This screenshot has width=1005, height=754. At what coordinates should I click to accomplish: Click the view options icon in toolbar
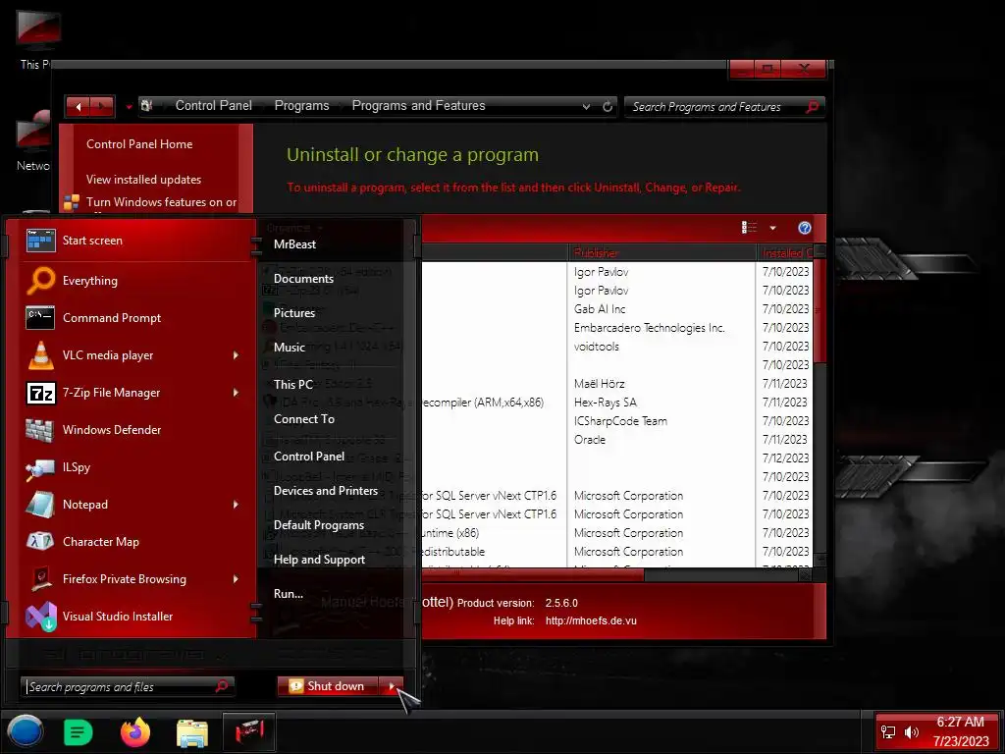coord(749,228)
